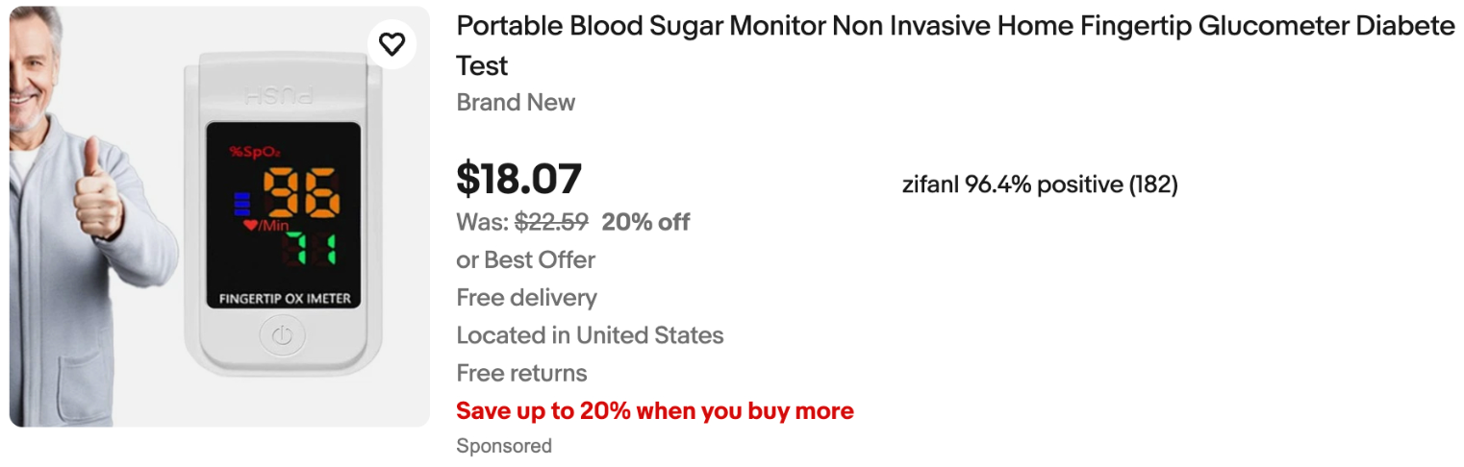Image resolution: width=1464 pixels, height=467 pixels.
Task: Click the $18.07 current price
Action: click(518, 180)
